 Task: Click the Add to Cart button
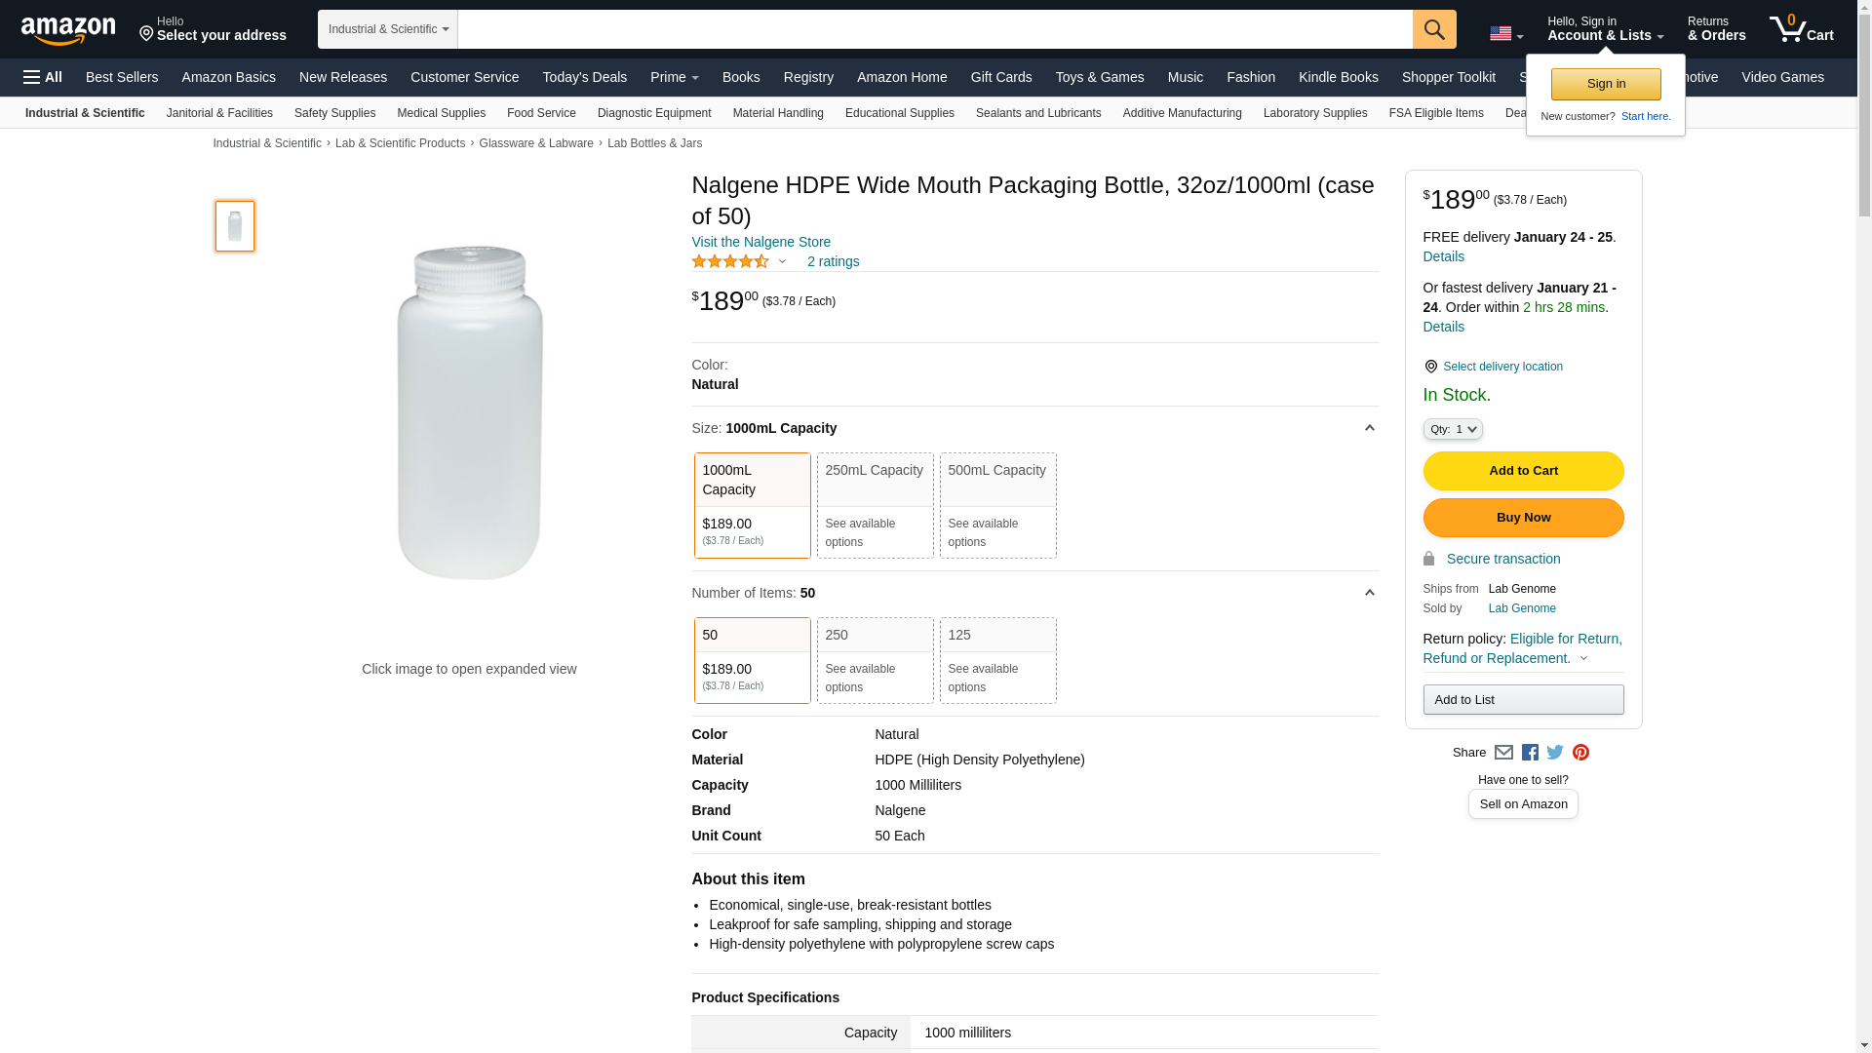(1523, 471)
